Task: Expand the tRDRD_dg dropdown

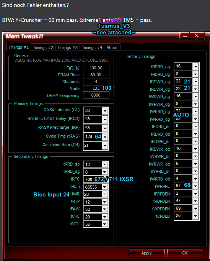Action: (x=195, y=74)
